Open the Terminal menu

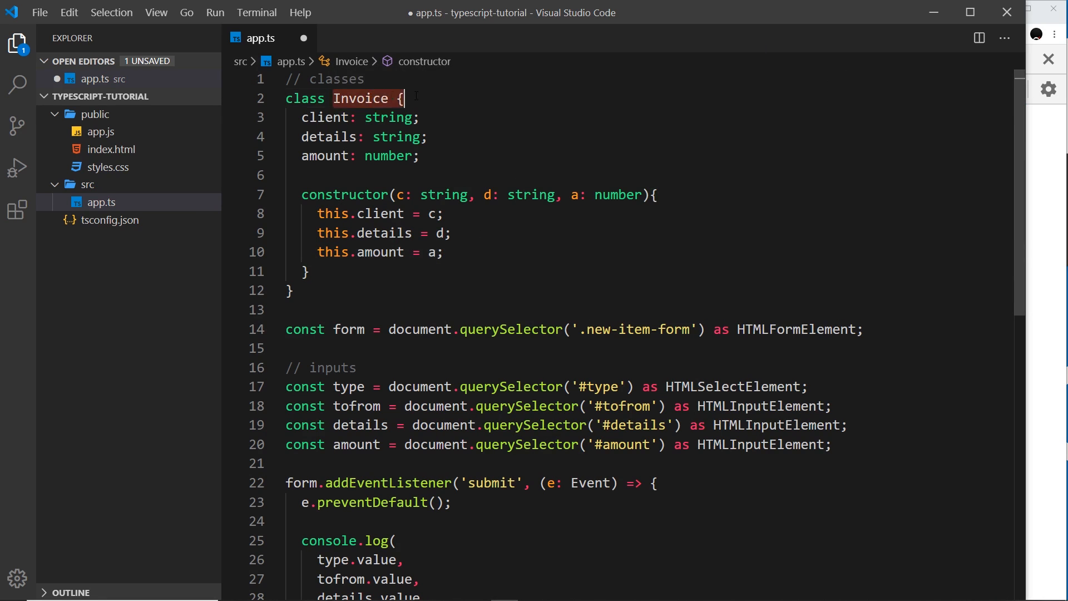click(x=256, y=12)
